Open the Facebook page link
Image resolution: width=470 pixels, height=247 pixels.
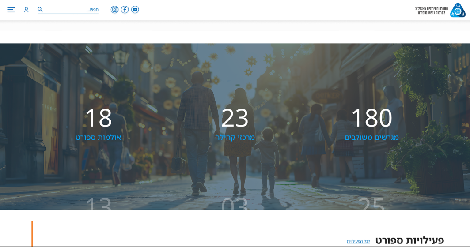(x=125, y=10)
